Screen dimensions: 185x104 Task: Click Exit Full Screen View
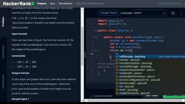click(x=170, y=3)
